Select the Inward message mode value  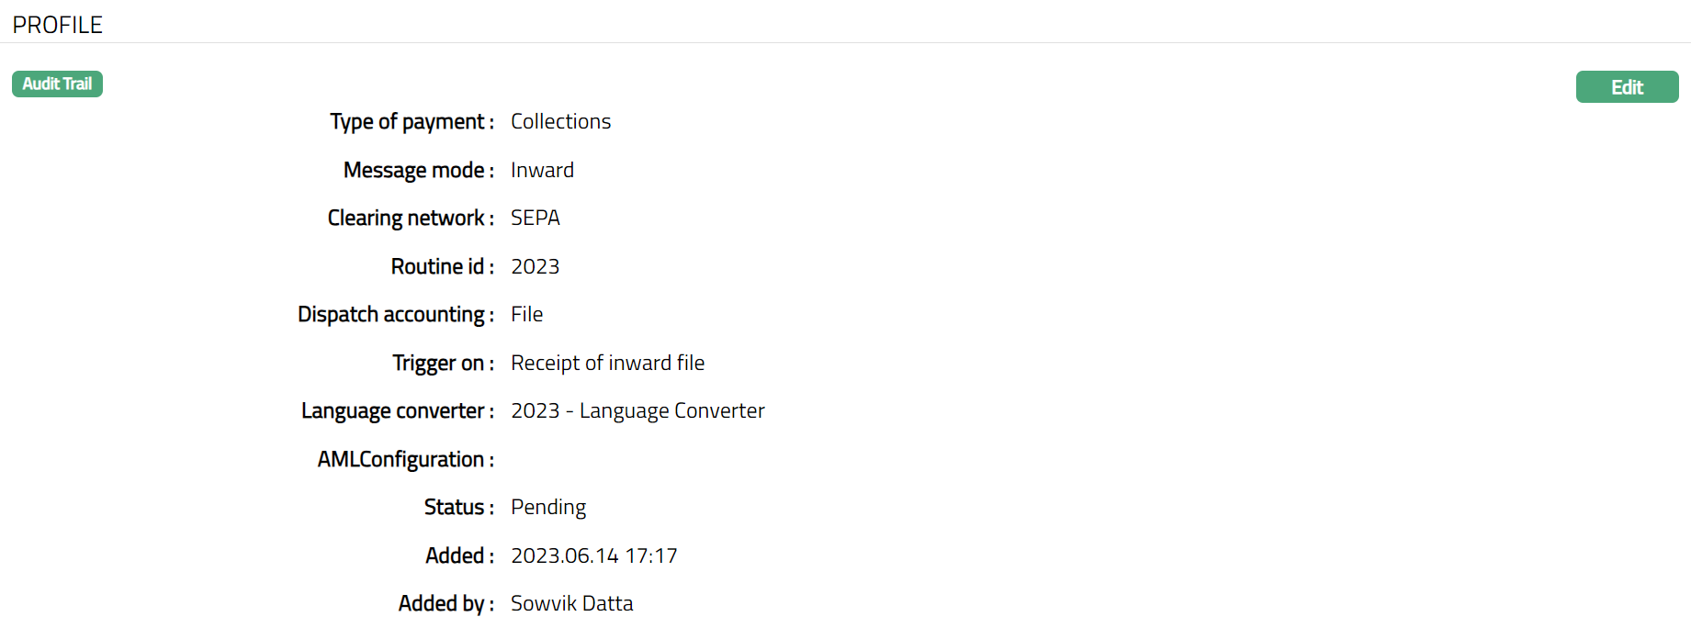542,170
